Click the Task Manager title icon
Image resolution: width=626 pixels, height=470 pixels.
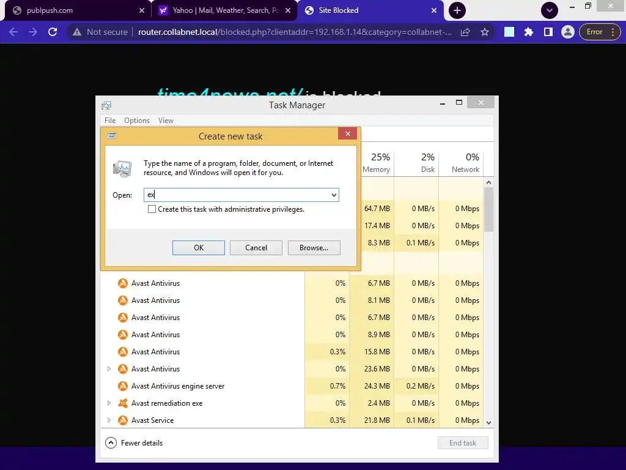point(106,105)
